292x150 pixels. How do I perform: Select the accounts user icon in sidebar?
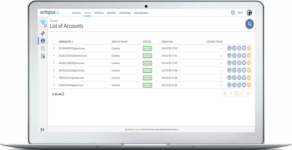pos(43,41)
